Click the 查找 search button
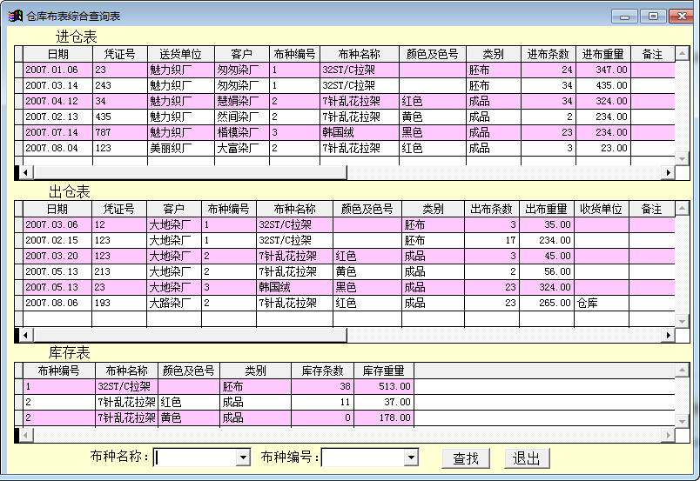This screenshot has height=481, width=700. [466, 458]
